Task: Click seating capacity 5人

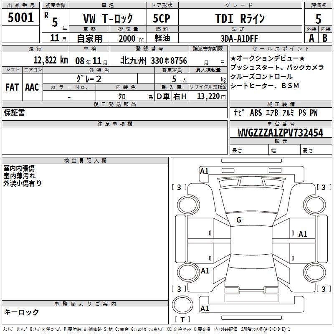Action: pyautogui.click(x=180, y=79)
